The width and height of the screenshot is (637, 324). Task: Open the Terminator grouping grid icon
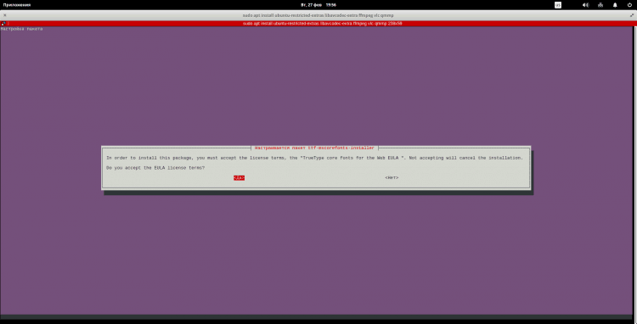point(3,24)
